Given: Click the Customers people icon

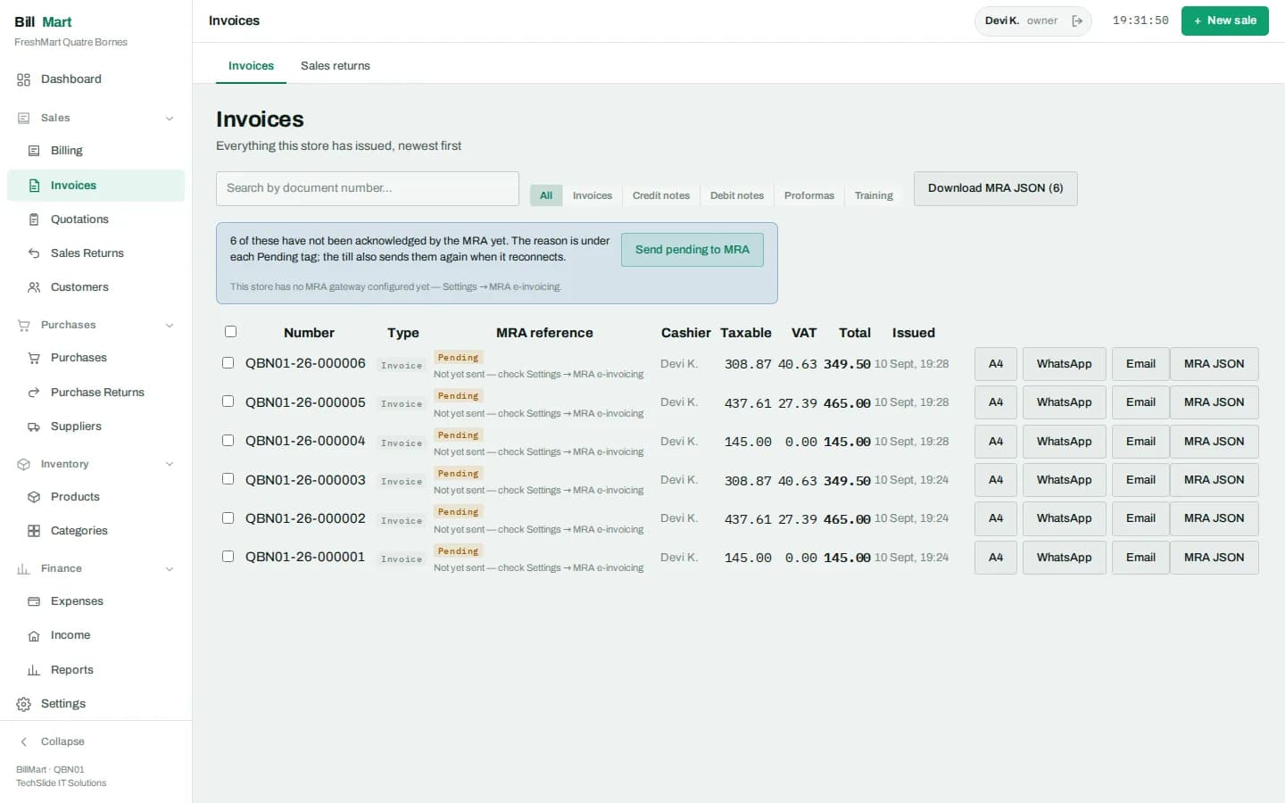Looking at the screenshot, I should pos(34,287).
